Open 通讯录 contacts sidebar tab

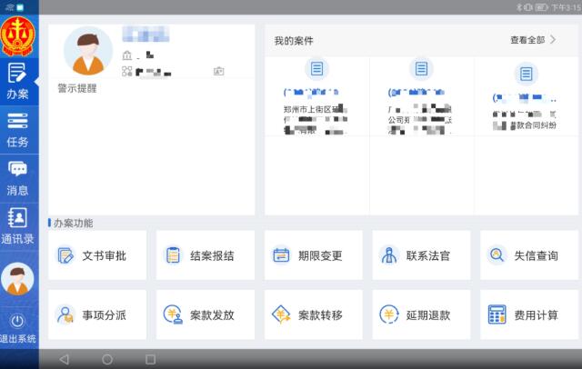tap(18, 226)
